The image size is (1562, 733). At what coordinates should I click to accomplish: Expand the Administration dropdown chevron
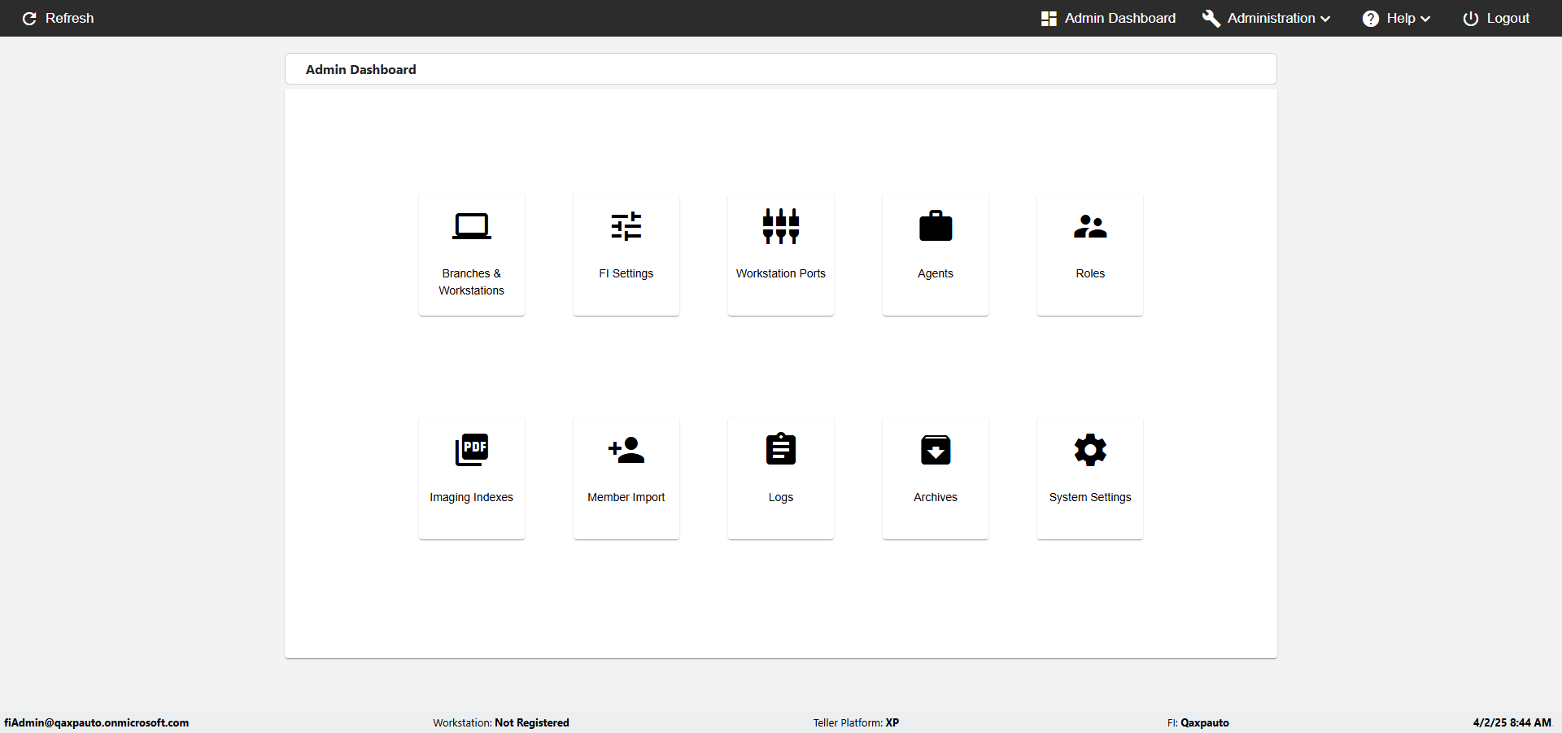click(1325, 19)
